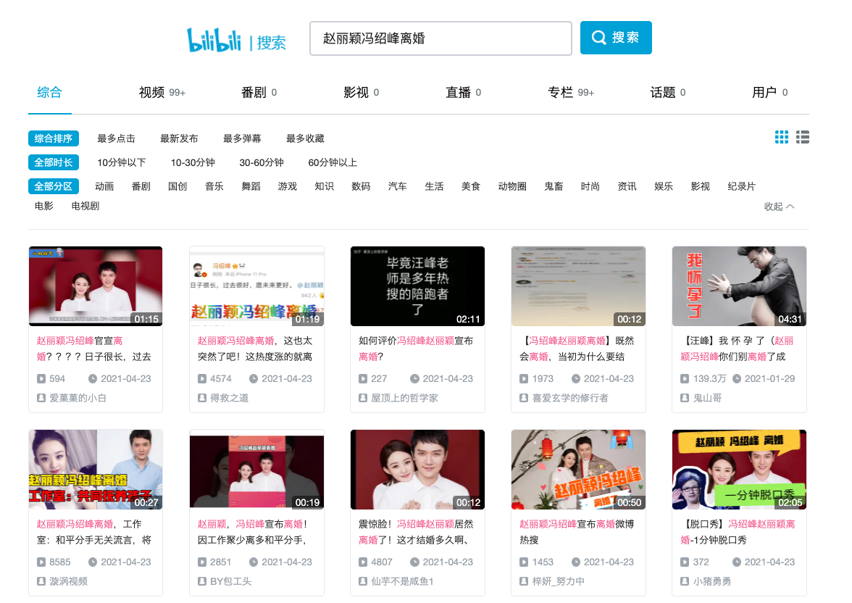Image resolution: width=852 pixels, height=603 pixels.
Task: Open video title 如何评价冯绍峰赵丽颖宣布离婚
Action: click(x=416, y=348)
